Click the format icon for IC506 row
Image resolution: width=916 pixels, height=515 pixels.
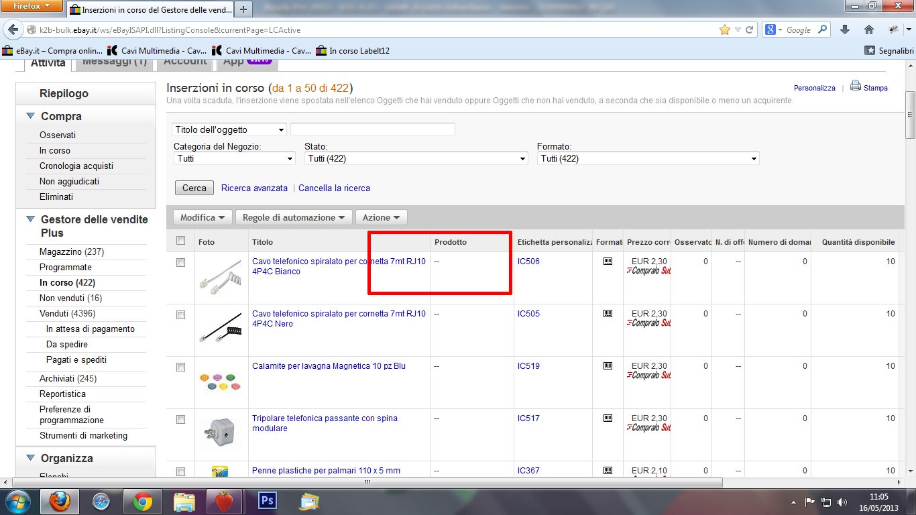click(x=608, y=262)
